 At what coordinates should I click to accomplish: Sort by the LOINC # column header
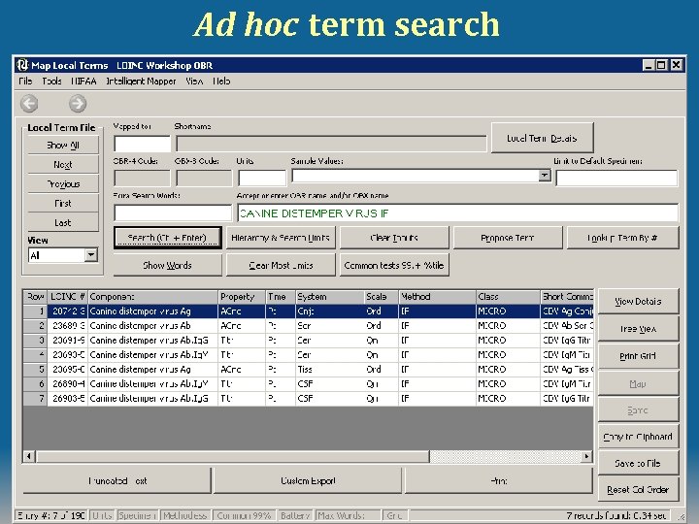tap(68, 297)
